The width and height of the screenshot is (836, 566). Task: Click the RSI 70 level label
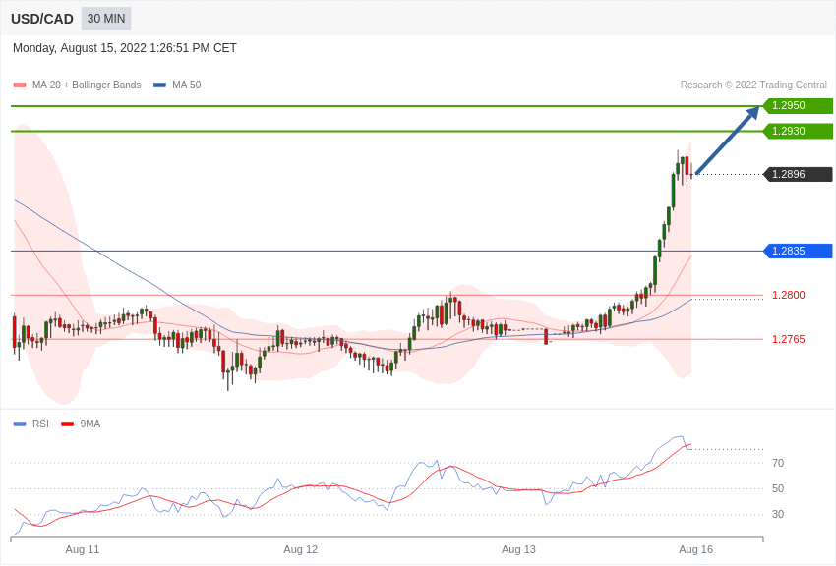778,463
